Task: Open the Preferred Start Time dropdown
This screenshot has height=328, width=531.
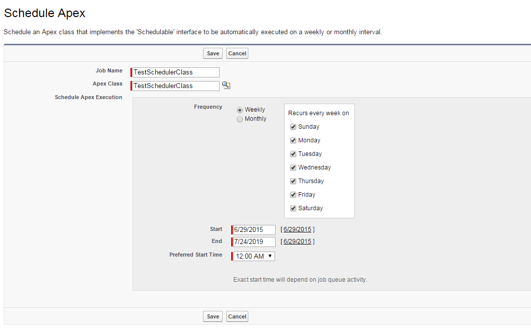Action: [253, 256]
